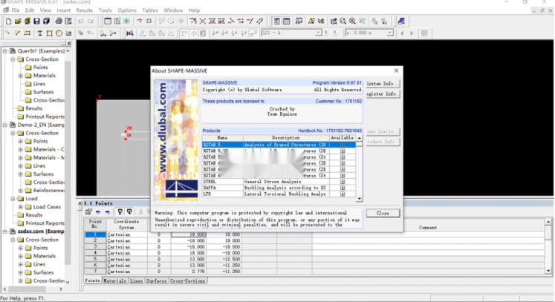Select the rectangle shape drawing tool
Viewport: 555px width, 302px height.
pyautogui.click(x=50, y=33)
